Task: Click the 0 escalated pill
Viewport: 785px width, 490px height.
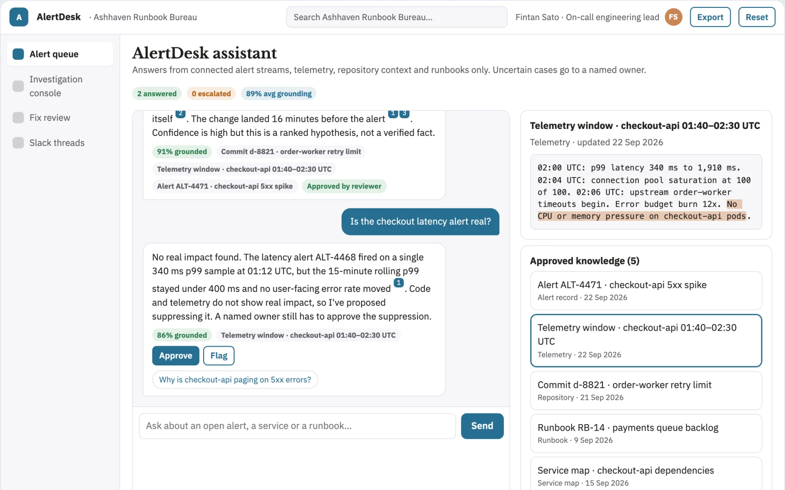Action: [211, 94]
